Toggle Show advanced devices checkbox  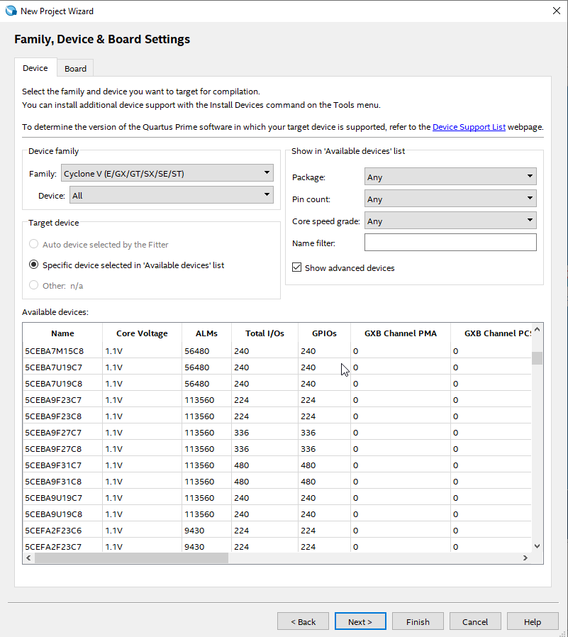[297, 268]
